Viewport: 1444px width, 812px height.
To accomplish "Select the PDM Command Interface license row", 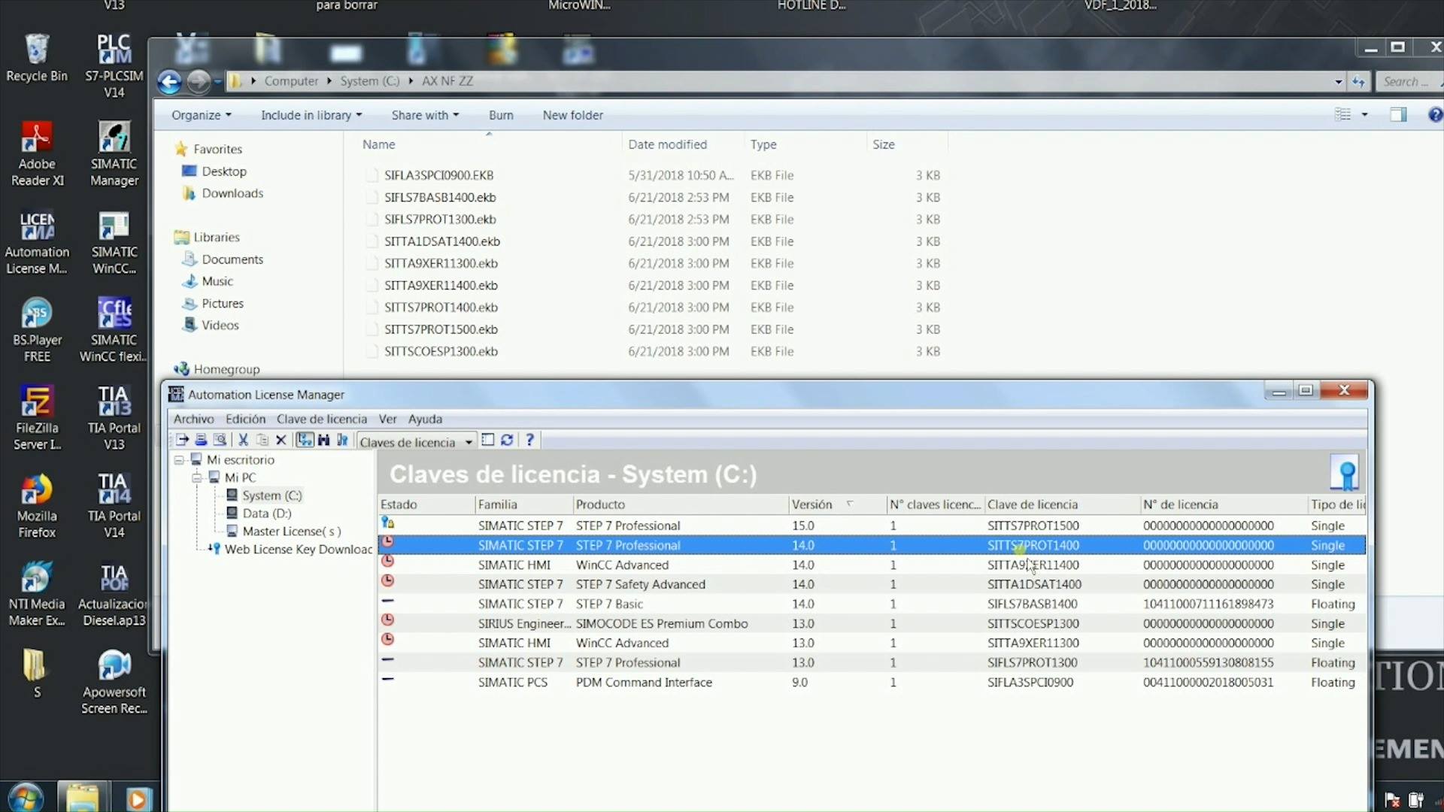I will tap(872, 682).
